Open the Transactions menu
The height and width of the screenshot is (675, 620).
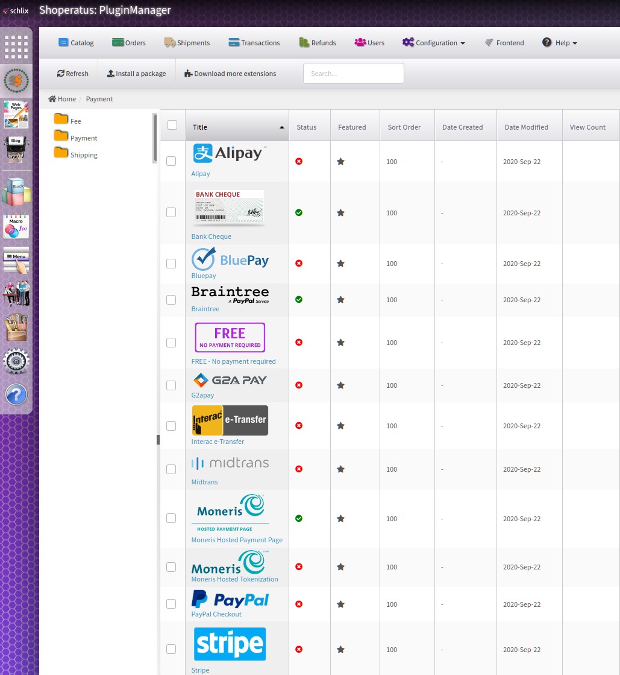point(254,43)
